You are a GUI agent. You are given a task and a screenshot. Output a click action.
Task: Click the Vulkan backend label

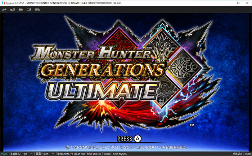tap(107, 154)
